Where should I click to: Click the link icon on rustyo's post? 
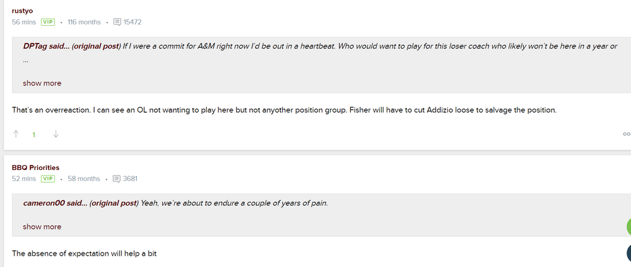(627, 133)
